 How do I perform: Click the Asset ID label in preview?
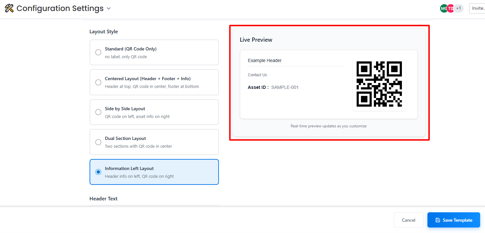pos(258,87)
